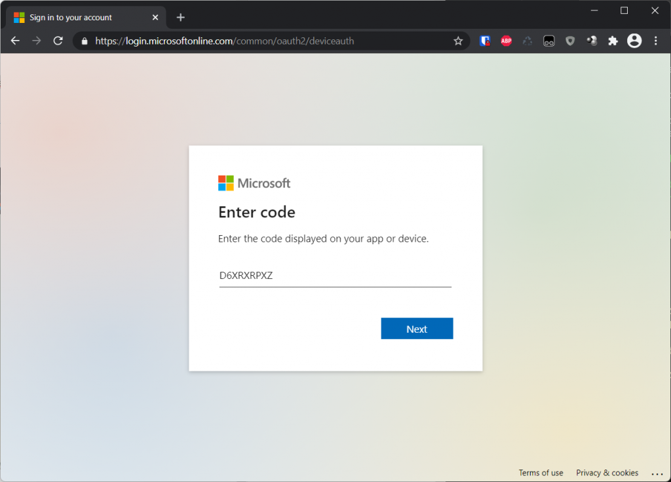The width and height of the screenshot is (671, 482).
Task: Open the Bitwarden shield extension
Action: coord(485,41)
